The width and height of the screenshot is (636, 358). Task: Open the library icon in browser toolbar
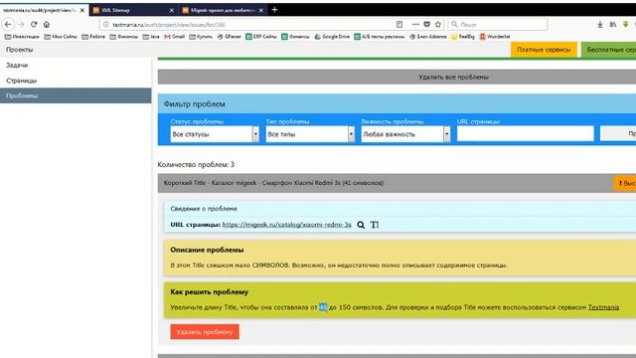pyautogui.click(x=613, y=24)
